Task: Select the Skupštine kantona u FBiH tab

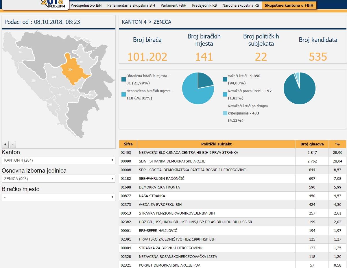Action: tap(289, 5)
